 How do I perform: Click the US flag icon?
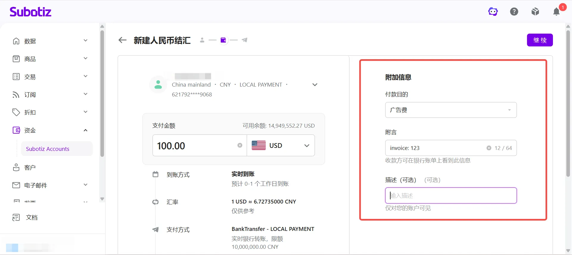point(259,145)
